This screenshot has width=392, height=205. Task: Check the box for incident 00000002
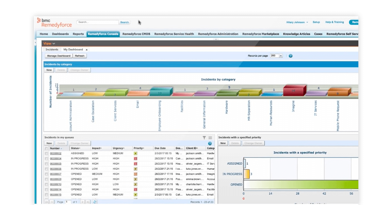46,153
